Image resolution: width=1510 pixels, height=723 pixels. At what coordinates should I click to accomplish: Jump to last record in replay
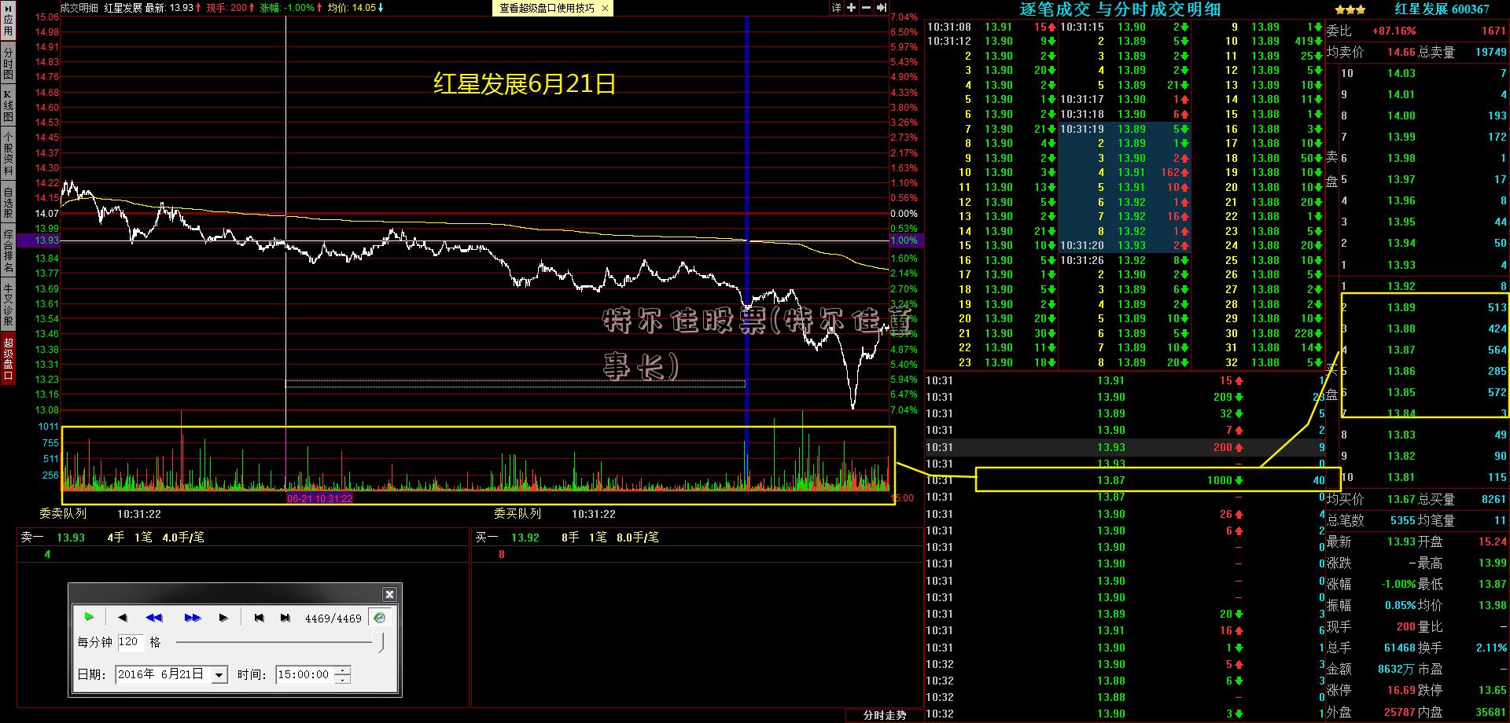pos(285,618)
